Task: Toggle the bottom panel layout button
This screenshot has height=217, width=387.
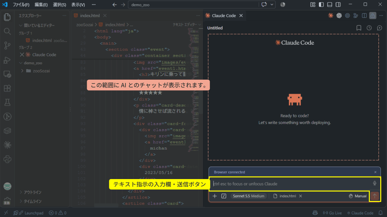Action: point(330,5)
